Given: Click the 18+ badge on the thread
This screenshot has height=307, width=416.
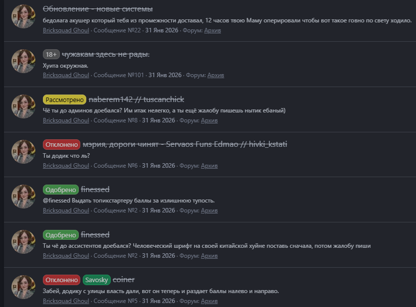Looking at the screenshot, I should [51, 54].
